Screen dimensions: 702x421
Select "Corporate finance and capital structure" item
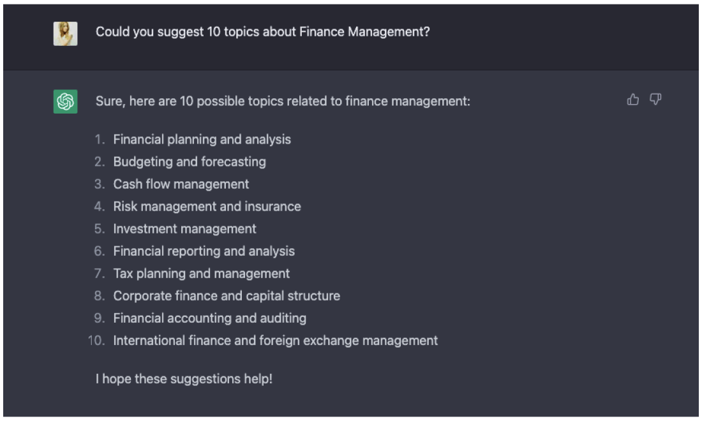click(x=227, y=296)
